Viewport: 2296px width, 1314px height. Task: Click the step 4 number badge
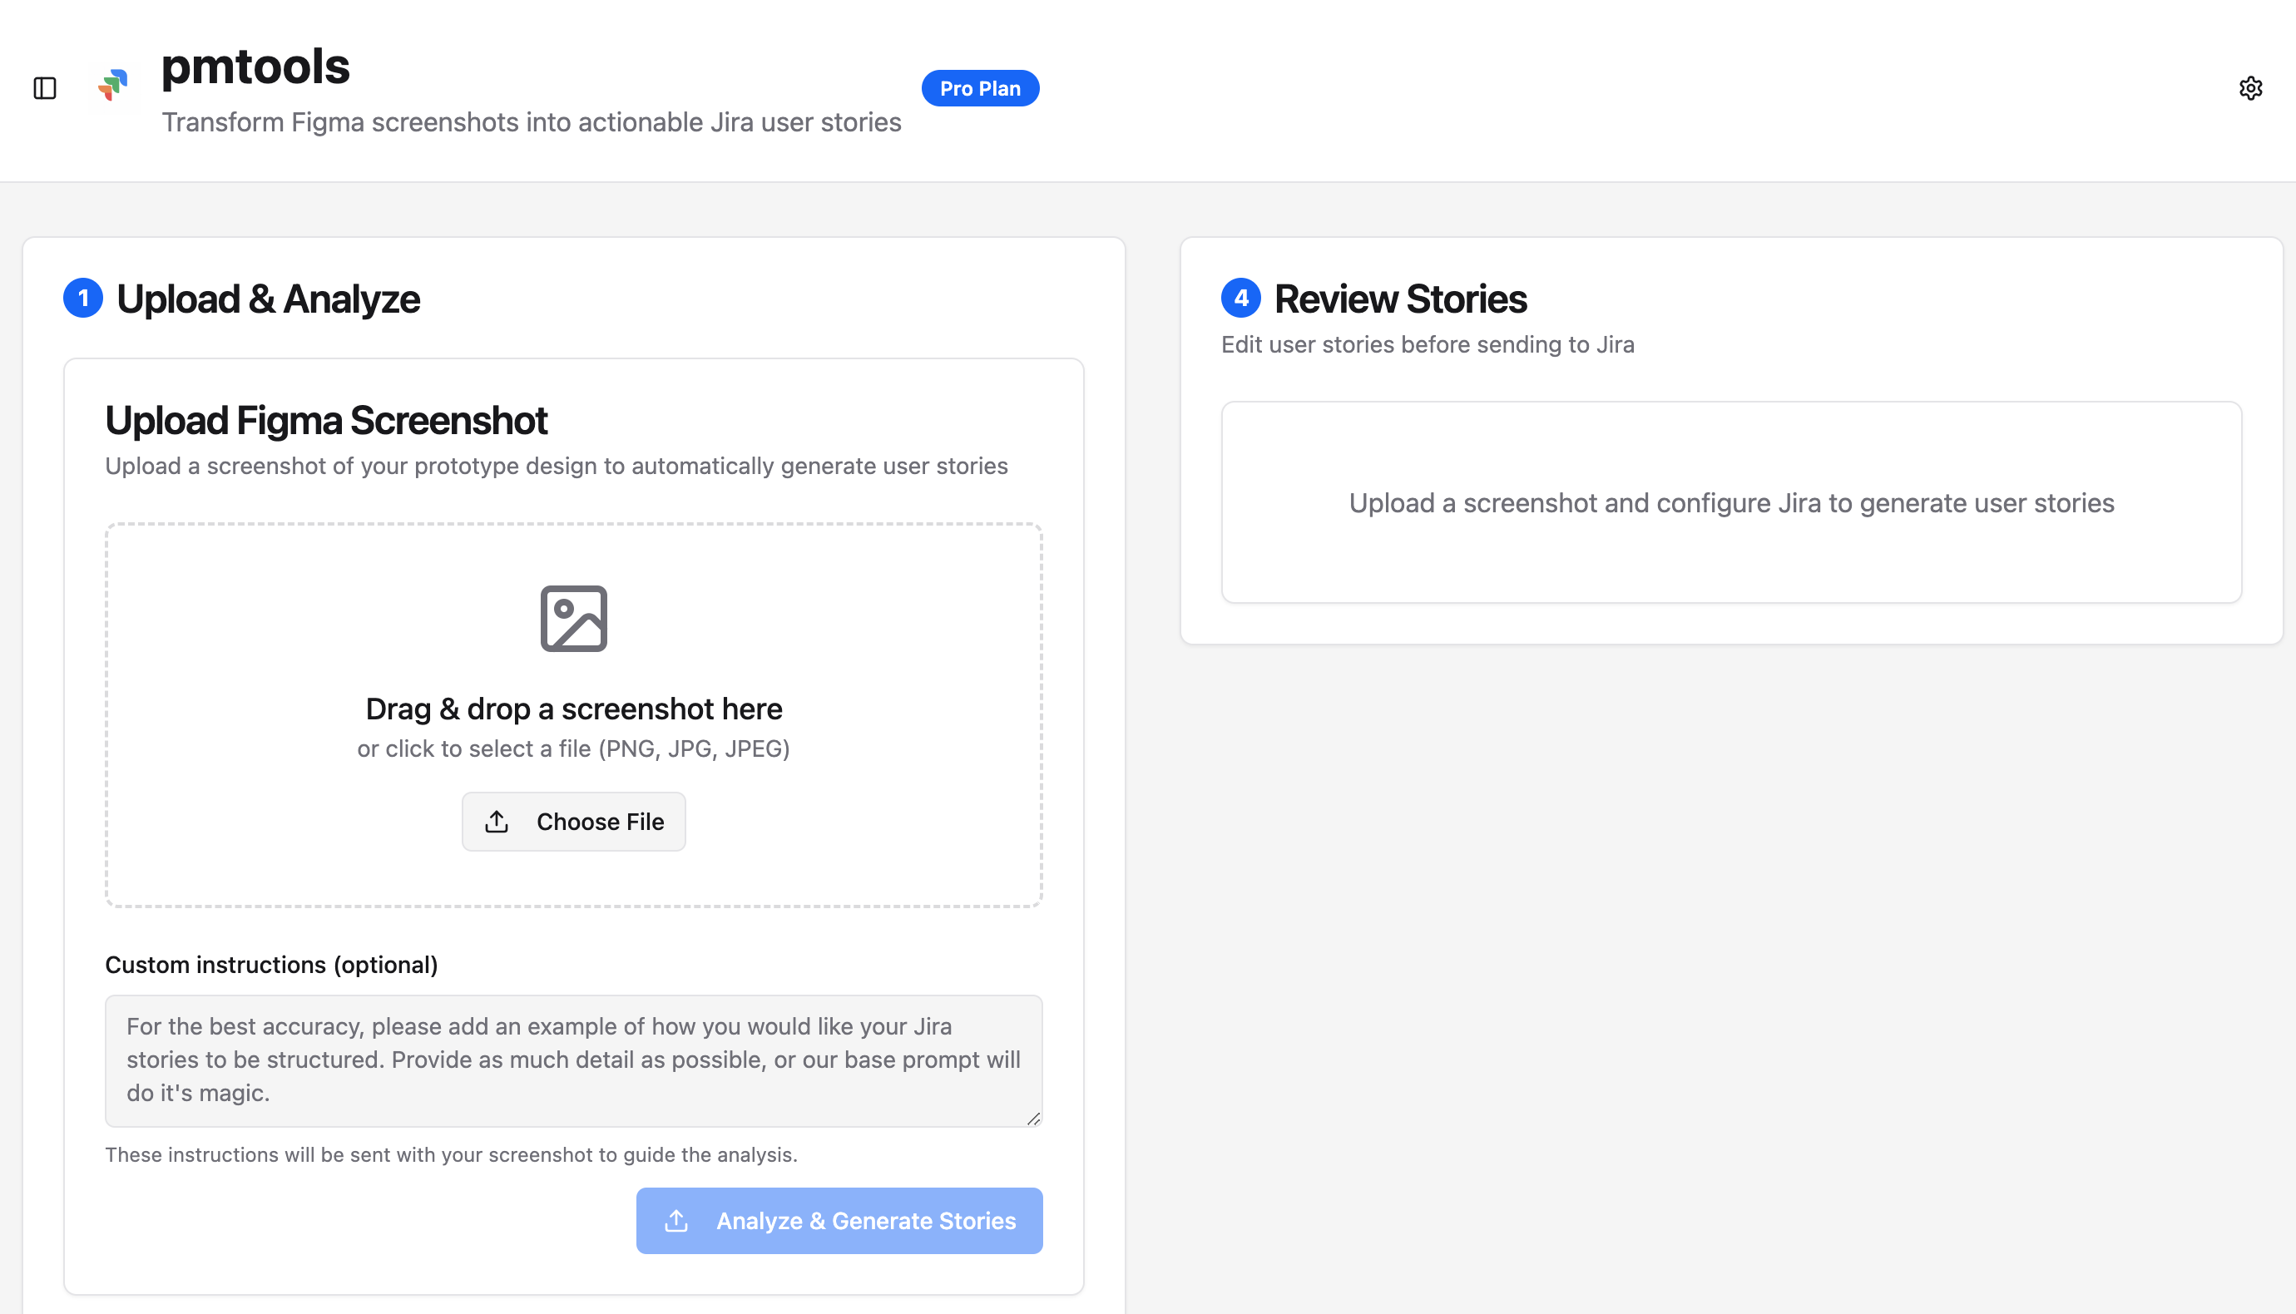1240,299
